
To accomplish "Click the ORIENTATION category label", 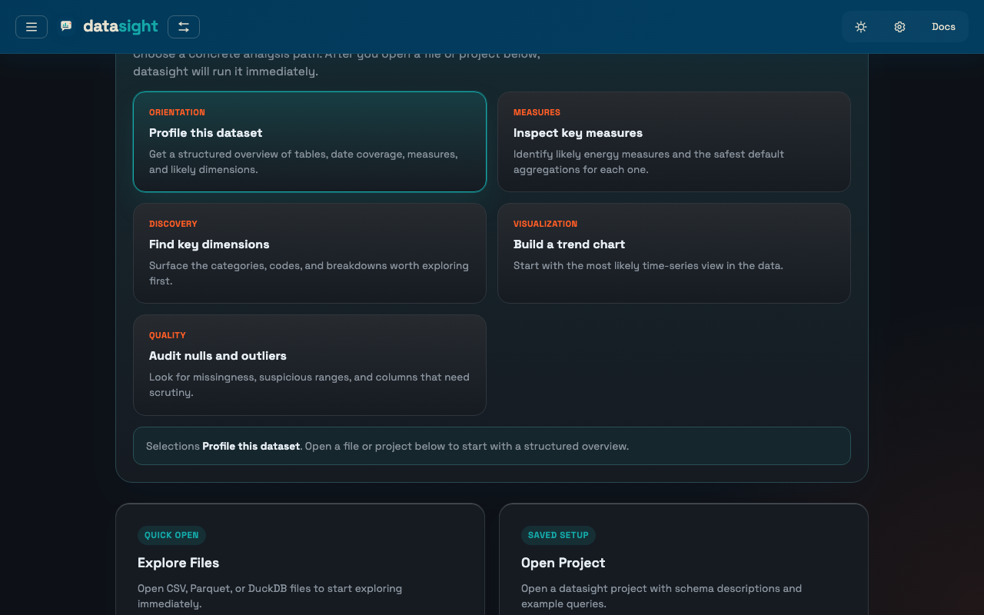I will [x=177, y=112].
